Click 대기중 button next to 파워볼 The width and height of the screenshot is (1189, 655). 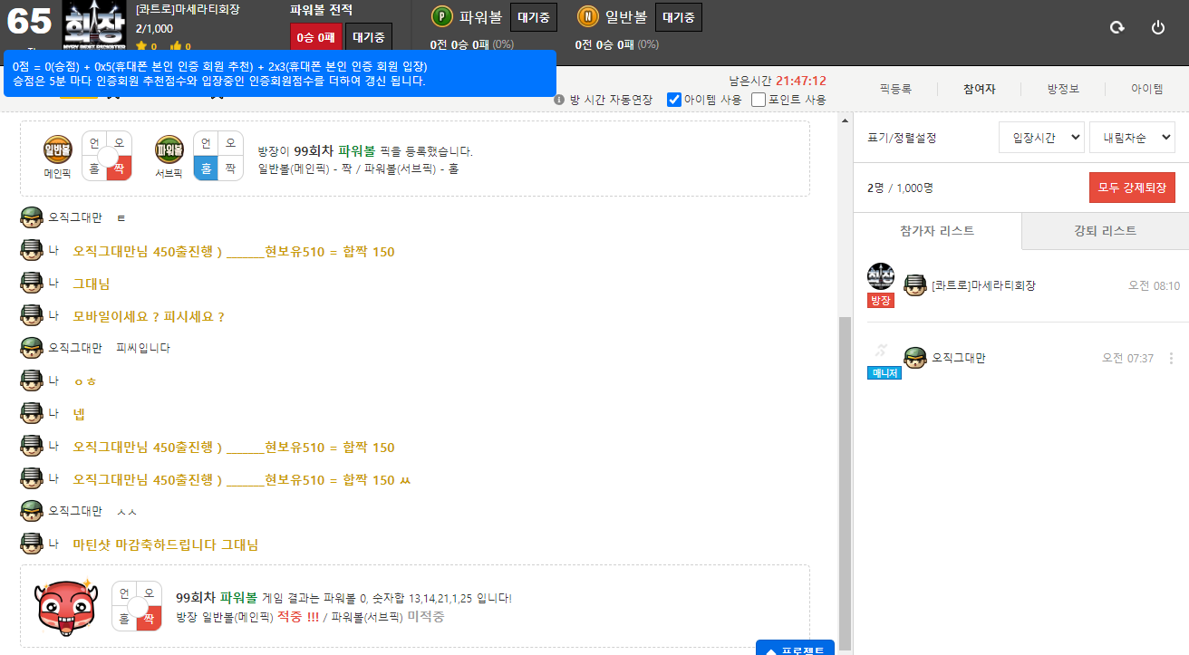pyautogui.click(x=534, y=16)
